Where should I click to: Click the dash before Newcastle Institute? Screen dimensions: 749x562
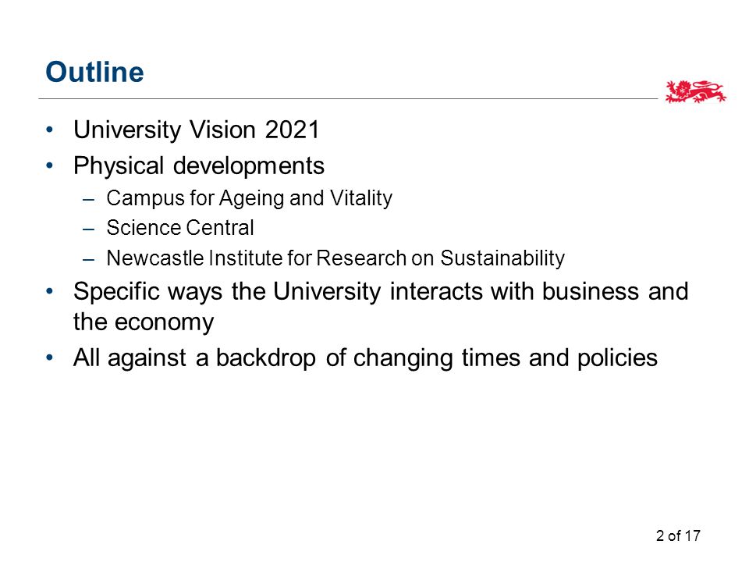[88, 259]
